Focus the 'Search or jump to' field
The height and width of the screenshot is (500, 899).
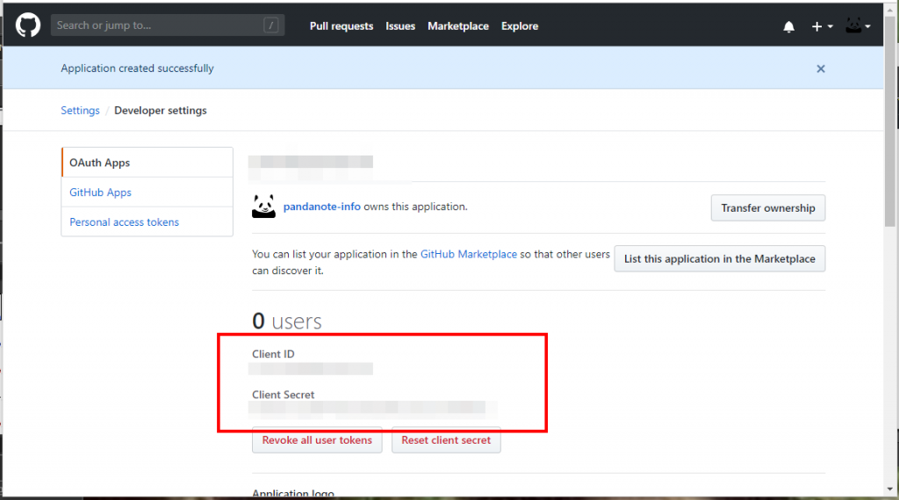pos(168,25)
